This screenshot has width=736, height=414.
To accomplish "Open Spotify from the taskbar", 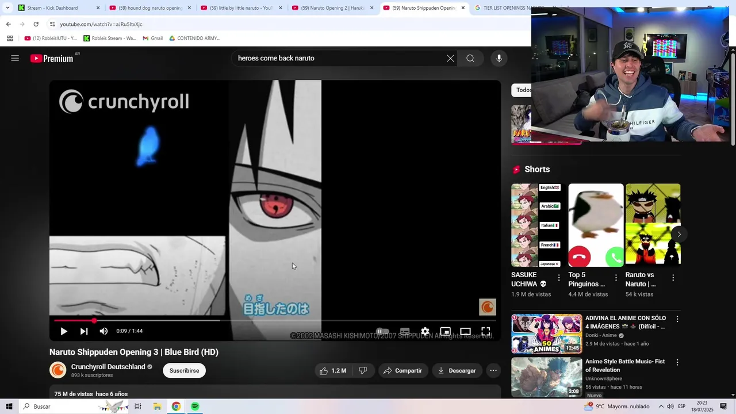I will pos(195,407).
